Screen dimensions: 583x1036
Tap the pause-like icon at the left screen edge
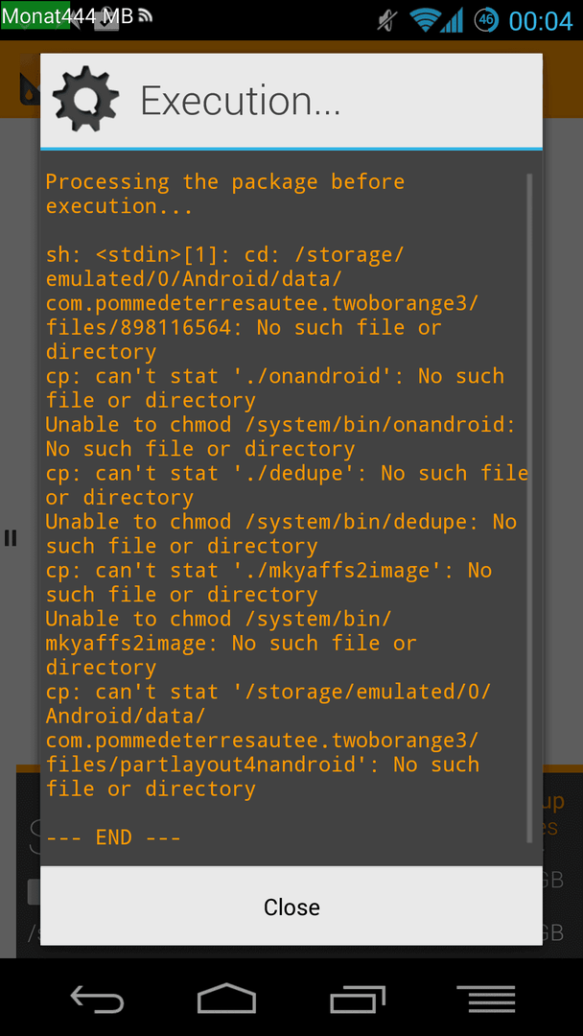click(x=11, y=538)
